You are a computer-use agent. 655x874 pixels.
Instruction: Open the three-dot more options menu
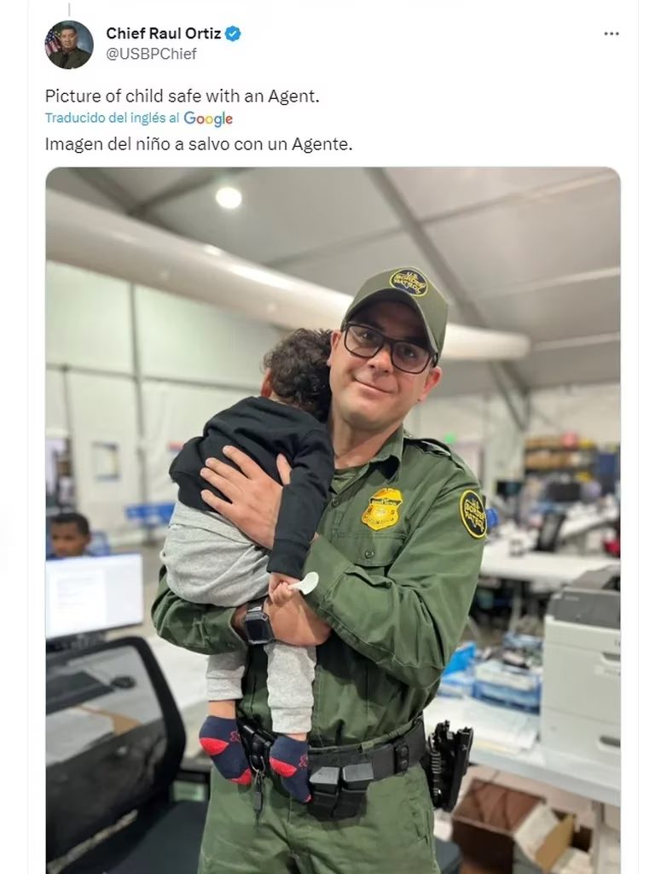coord(611,34)
